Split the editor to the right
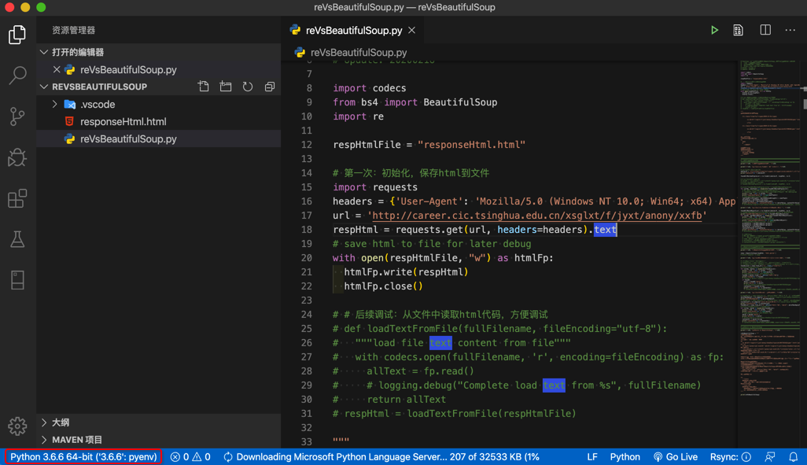Image resolution: width=807 pixels, height=465 pixels. (x=765, y=30)
